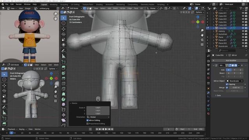Activate the Move tool in main viewport
The image size is (249, 140).
click(x=63, y=29)
